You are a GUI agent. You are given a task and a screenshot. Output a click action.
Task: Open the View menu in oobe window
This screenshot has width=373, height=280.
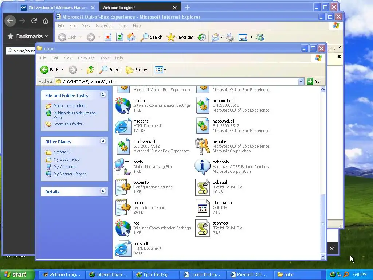pos(68,58)
